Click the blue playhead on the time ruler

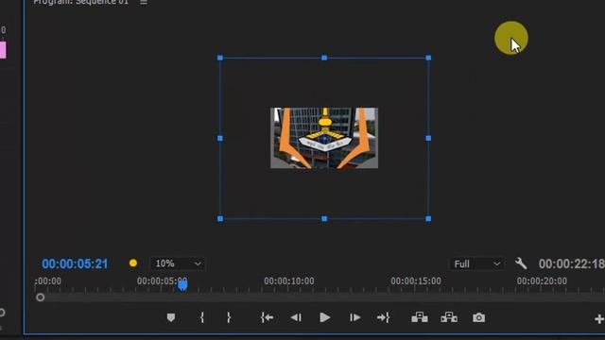182,285
